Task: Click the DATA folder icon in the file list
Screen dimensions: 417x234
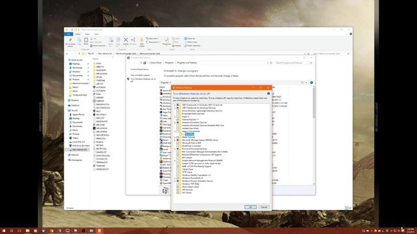Action: click(94, 64)
